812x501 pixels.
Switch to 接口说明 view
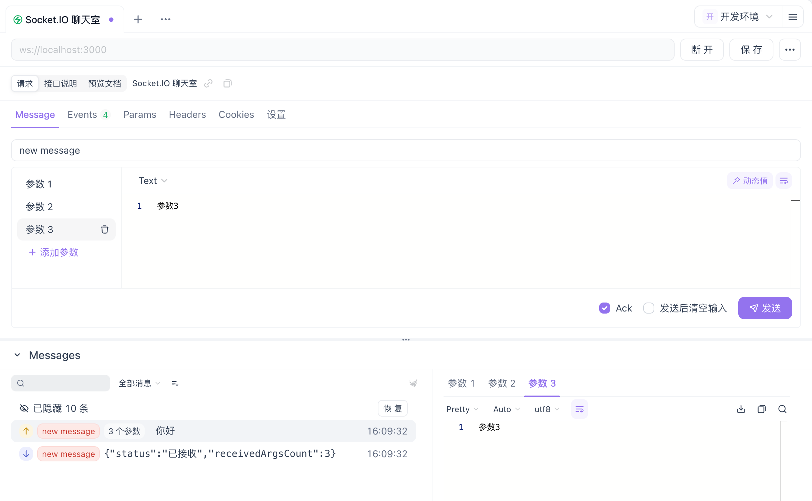[60, 83]
